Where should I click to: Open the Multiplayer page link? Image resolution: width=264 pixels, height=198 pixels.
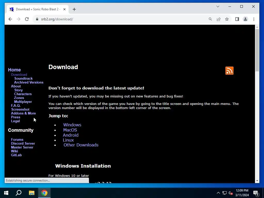pyautogui.click(x=23, y=102)
